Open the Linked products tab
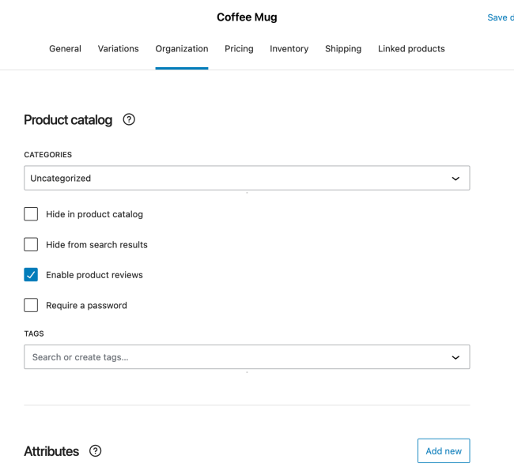Screen dimensions: 514x471 (411, 49)
